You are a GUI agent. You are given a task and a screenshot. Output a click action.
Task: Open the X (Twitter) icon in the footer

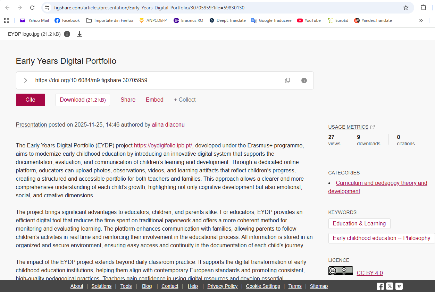390,286
